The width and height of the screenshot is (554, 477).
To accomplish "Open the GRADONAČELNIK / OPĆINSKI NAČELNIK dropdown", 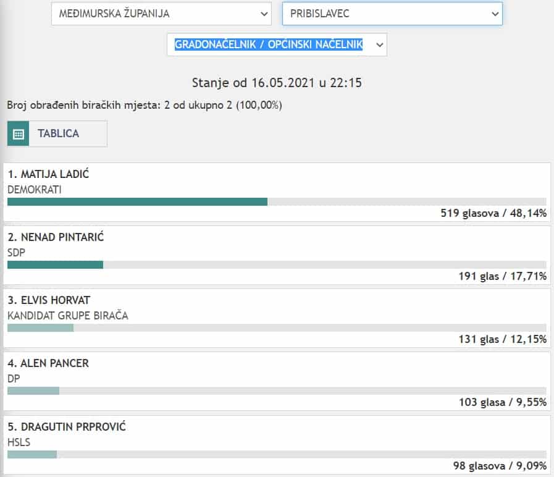I will pos(277,44).
